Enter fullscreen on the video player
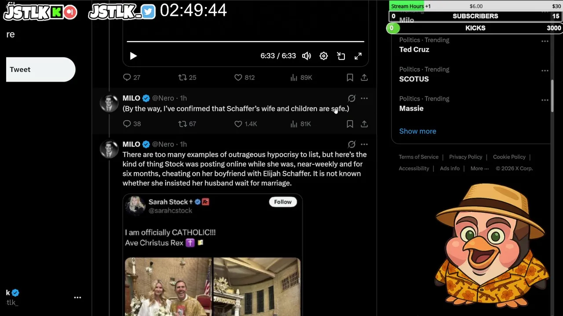Image resolution: width=563 pixels, height=316 pixels. click(x=358, y=56)
